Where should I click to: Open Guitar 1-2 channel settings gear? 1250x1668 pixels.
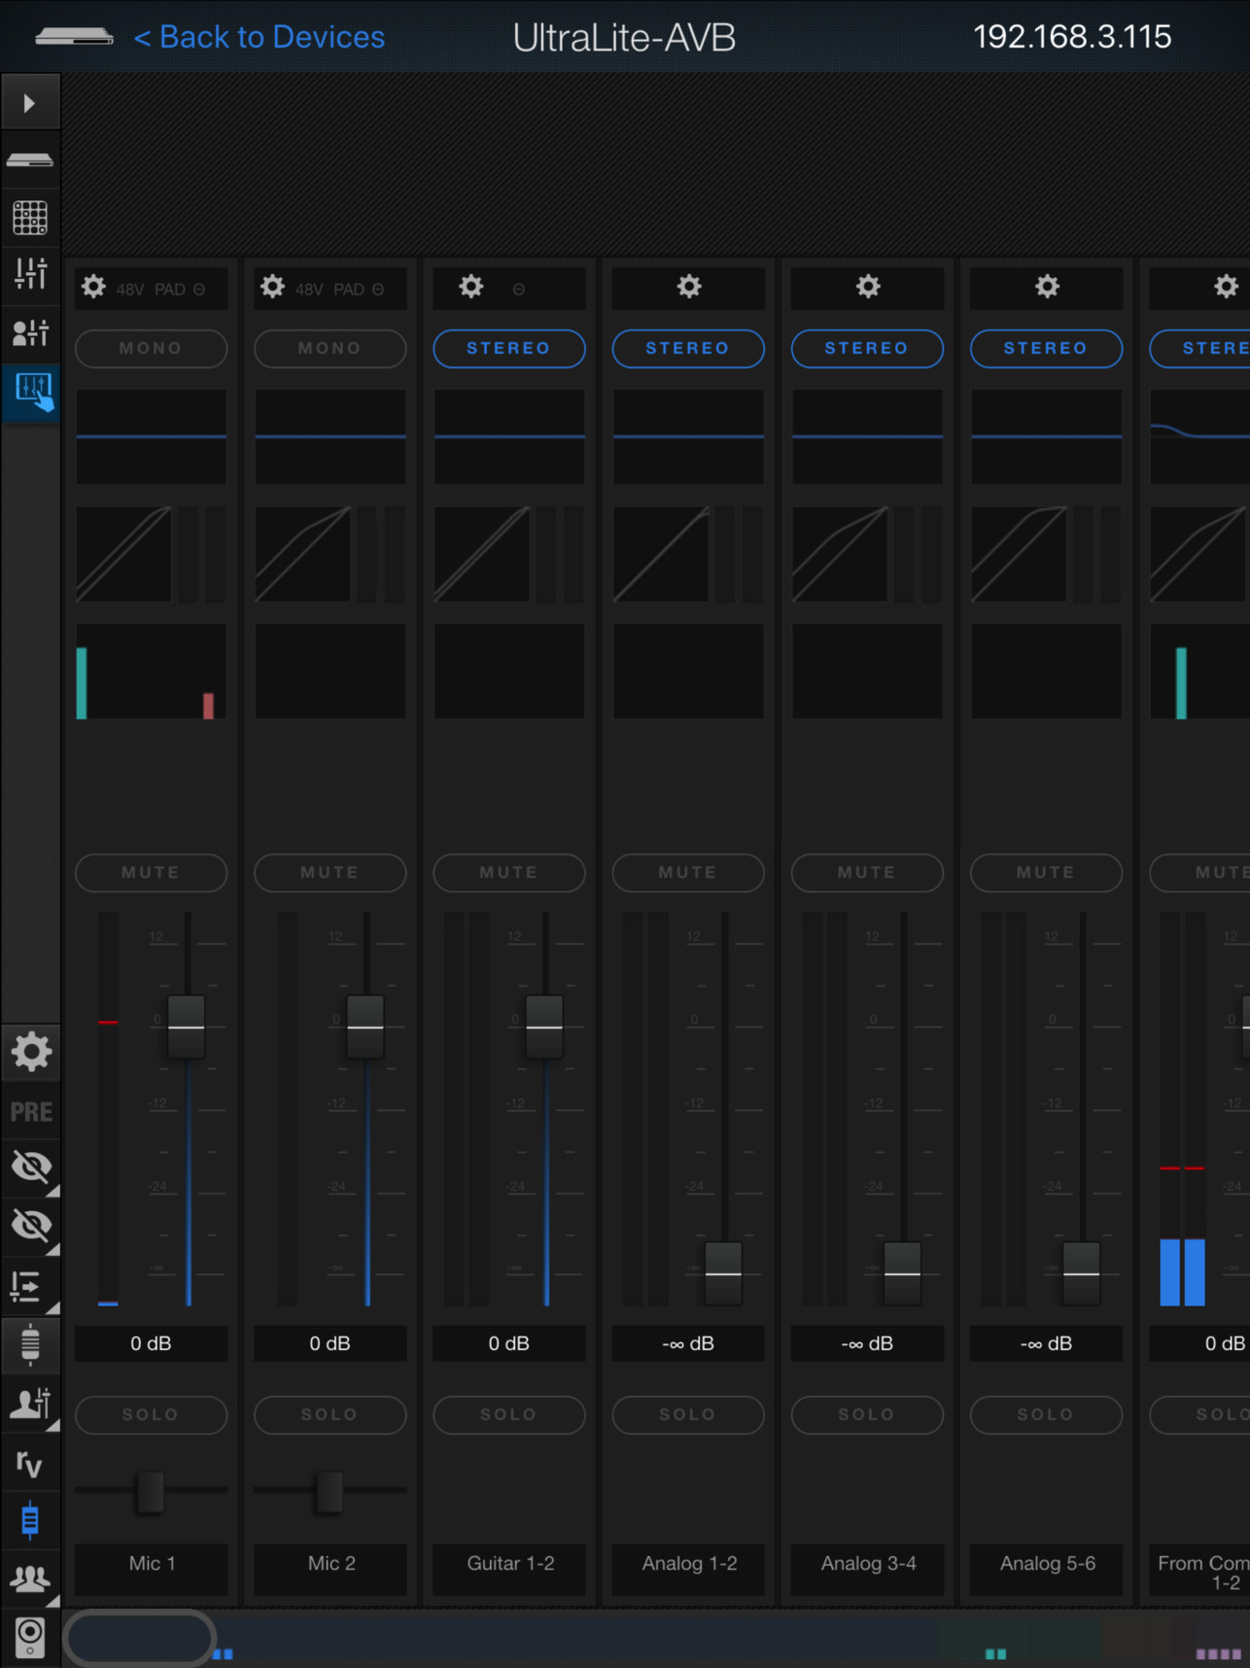point(471,287)
